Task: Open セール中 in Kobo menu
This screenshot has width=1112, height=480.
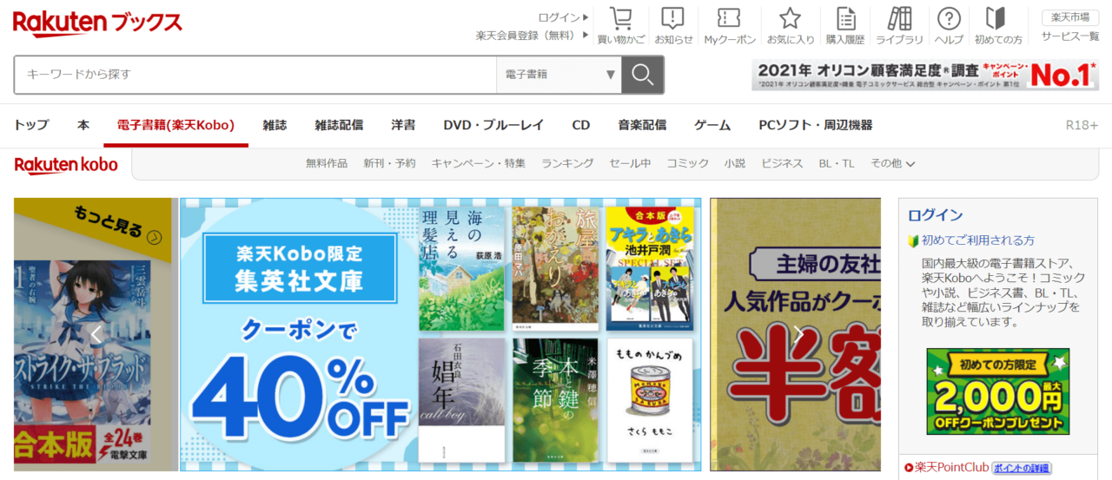Action: [630, 163]
